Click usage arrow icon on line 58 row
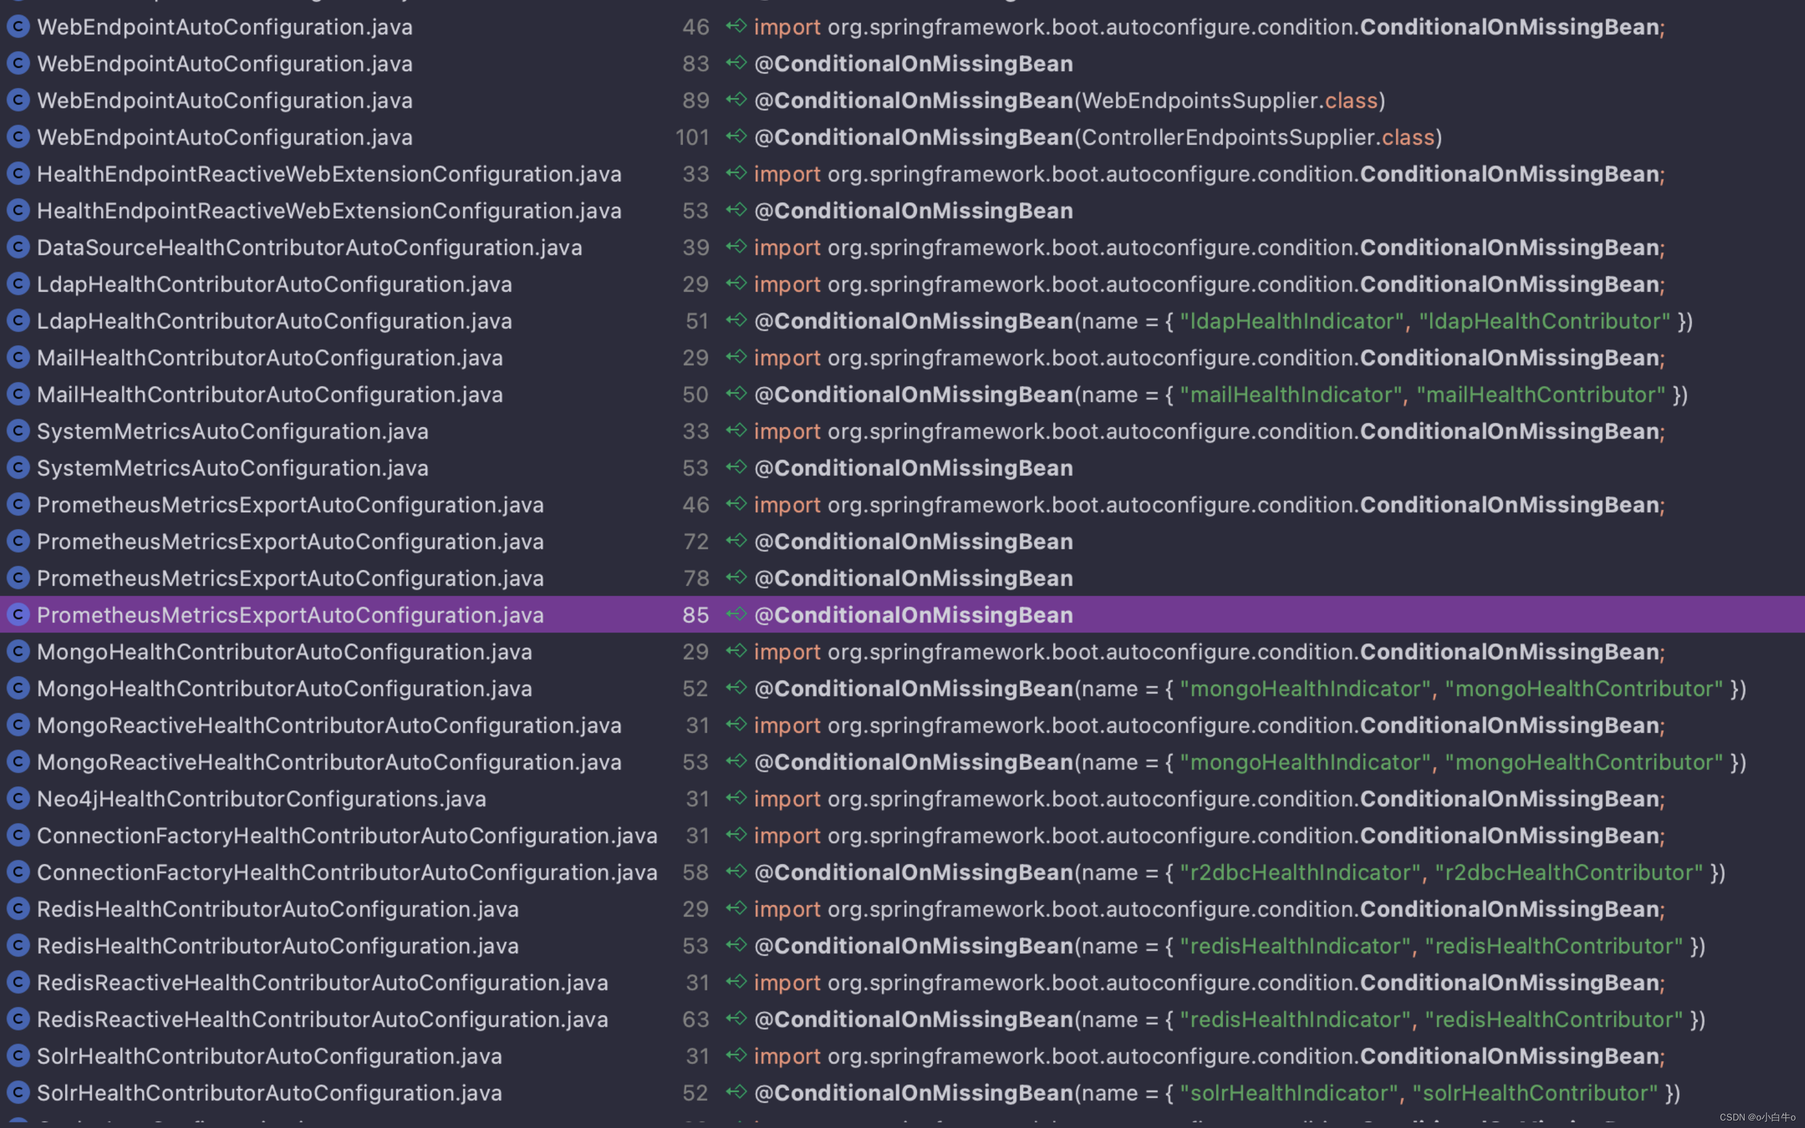 [736, 871]
